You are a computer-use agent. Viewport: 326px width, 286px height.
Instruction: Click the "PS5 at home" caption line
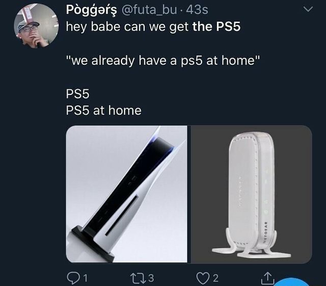pos(103,110)
